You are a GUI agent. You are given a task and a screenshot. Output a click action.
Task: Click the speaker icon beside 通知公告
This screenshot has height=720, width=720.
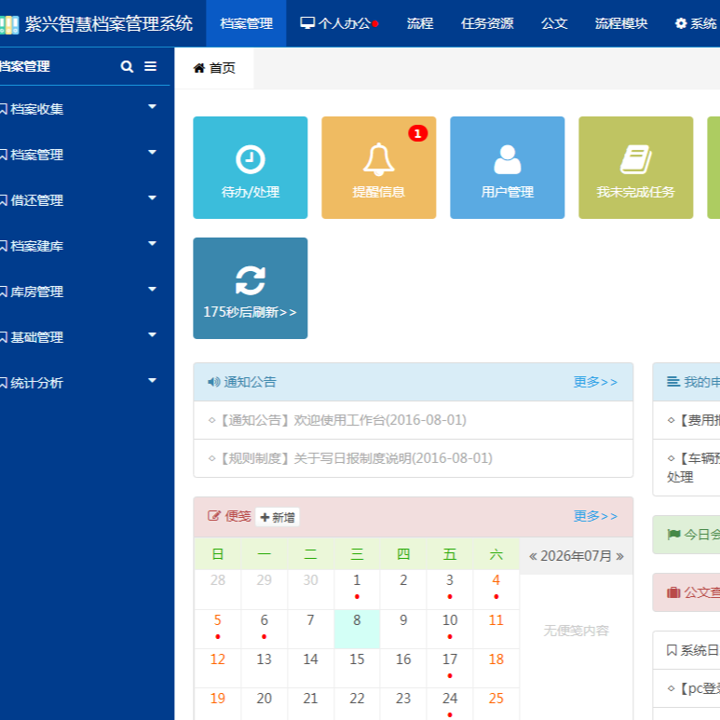click(x=213, y=382)
